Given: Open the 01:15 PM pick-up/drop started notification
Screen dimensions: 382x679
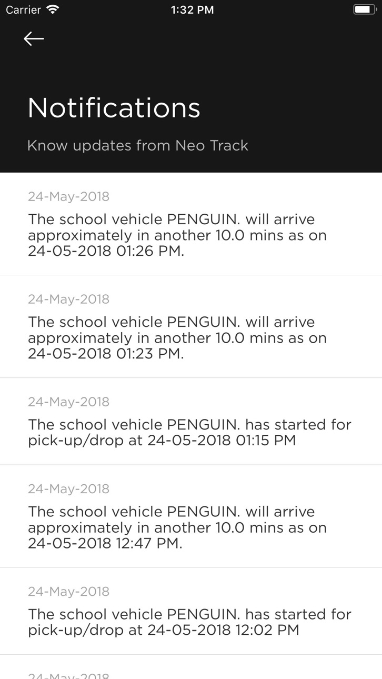Looking at the screenshot, I should tap(191, 421).
